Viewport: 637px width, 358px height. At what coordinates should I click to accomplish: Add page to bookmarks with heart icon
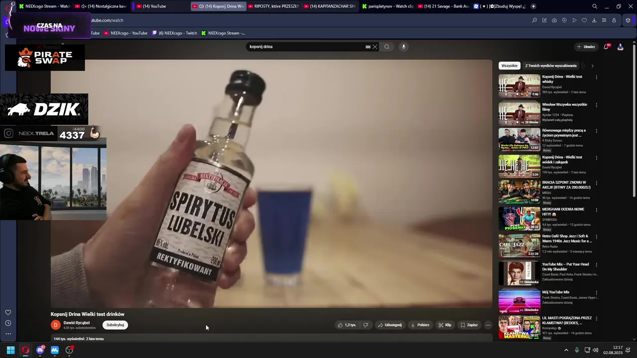coord(584,20)
